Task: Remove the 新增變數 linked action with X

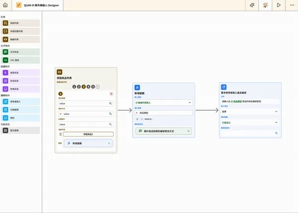Action: [x=109, y=143]
